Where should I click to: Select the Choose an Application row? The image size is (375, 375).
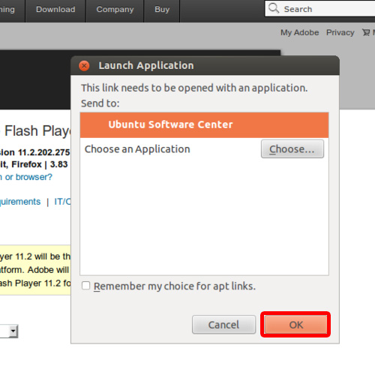pos(204,149)
